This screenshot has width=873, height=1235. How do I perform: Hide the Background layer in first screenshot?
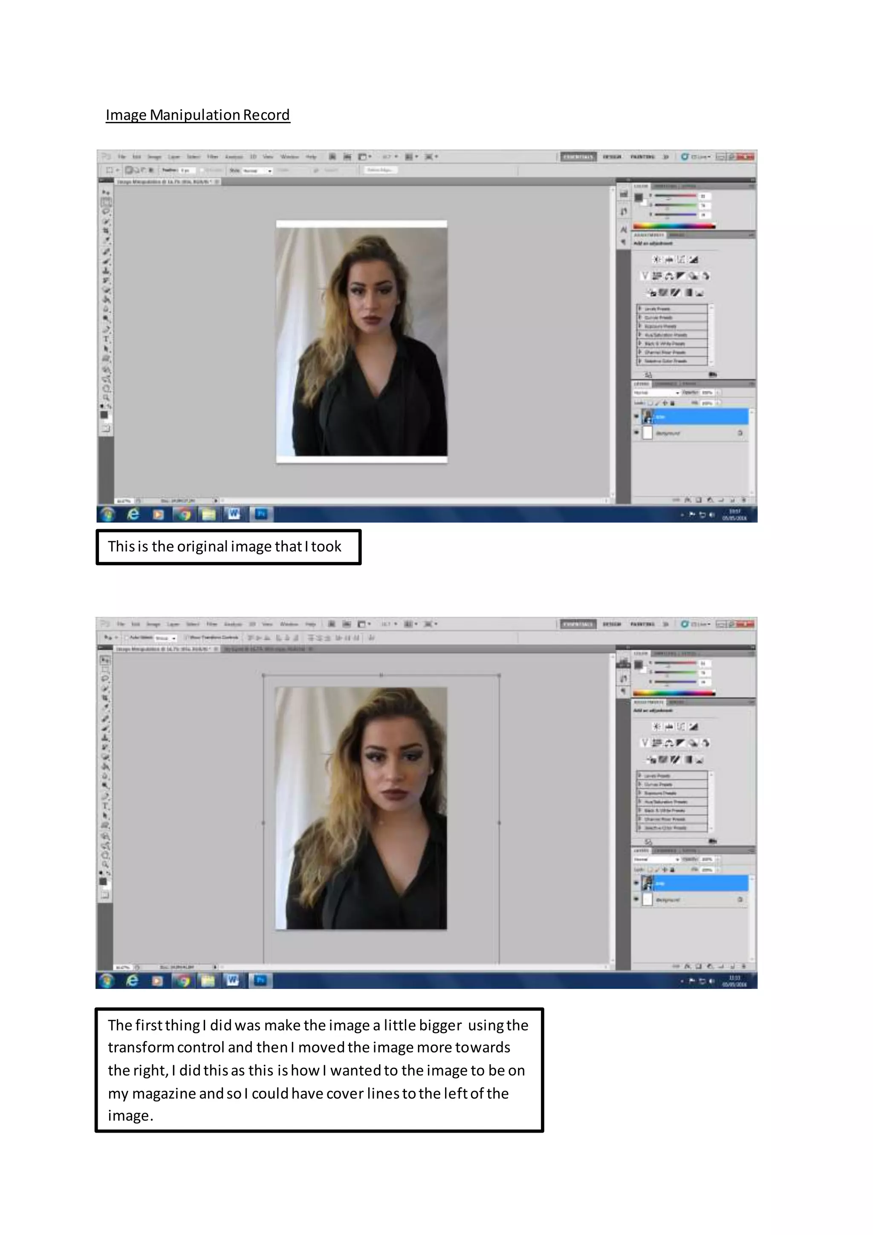[x=636, y=433]
